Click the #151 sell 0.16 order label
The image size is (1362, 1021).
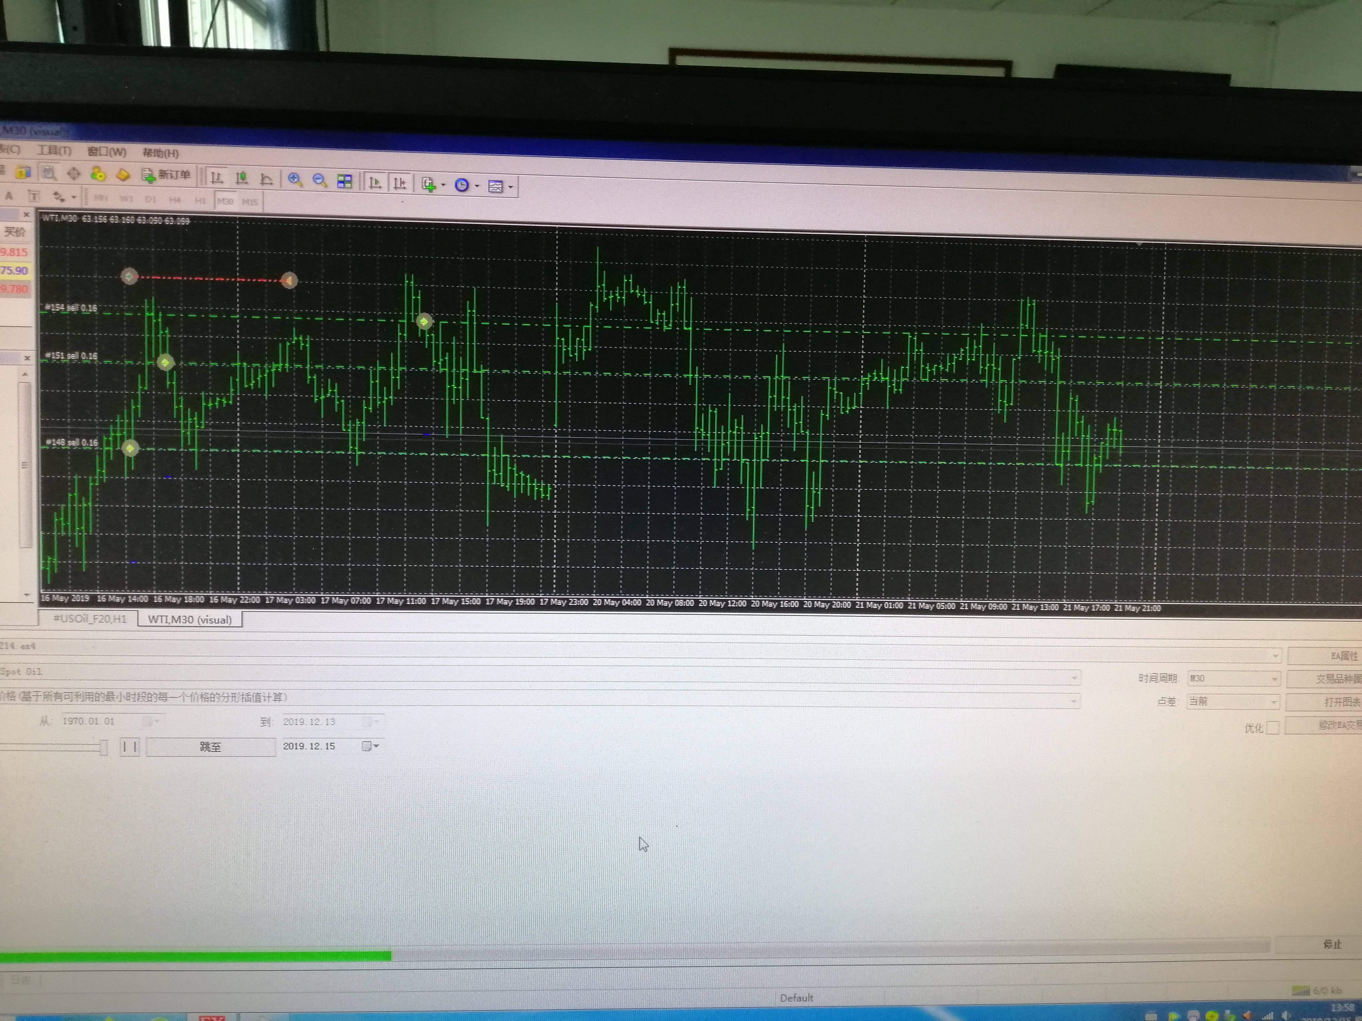[71, 356]
